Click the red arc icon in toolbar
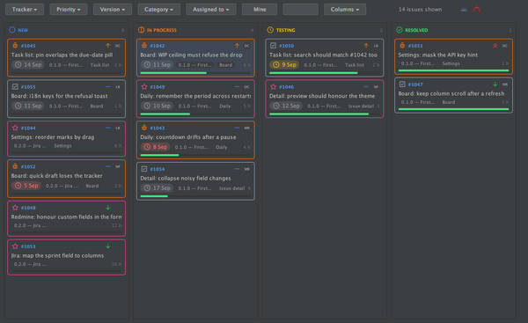Image resolution: width=528 pixels, height=323 pixels. point(476,10)
